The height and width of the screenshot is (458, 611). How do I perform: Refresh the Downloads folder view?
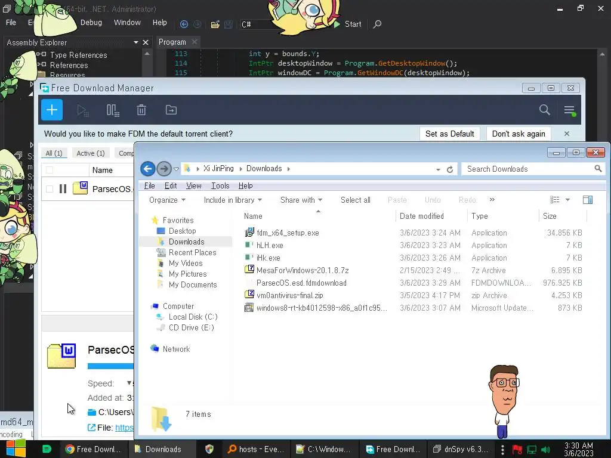450,169
